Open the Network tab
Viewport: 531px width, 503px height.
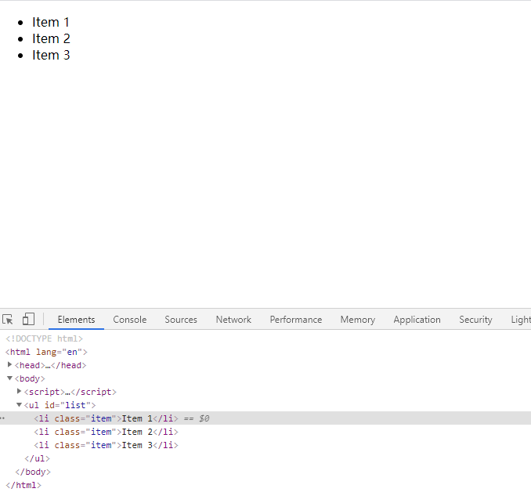233,320
